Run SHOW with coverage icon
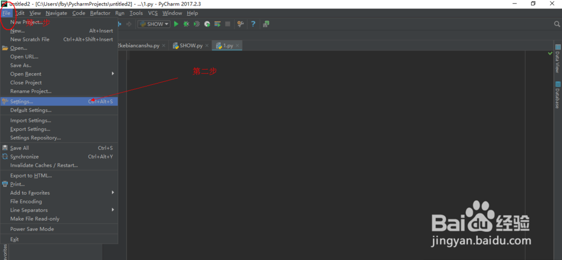The height and width of the screenshot is (260, 562). coord(196,24)
